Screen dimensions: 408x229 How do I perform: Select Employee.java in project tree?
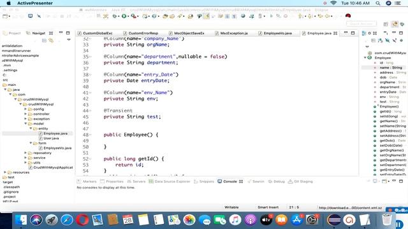tap(55, 134)
